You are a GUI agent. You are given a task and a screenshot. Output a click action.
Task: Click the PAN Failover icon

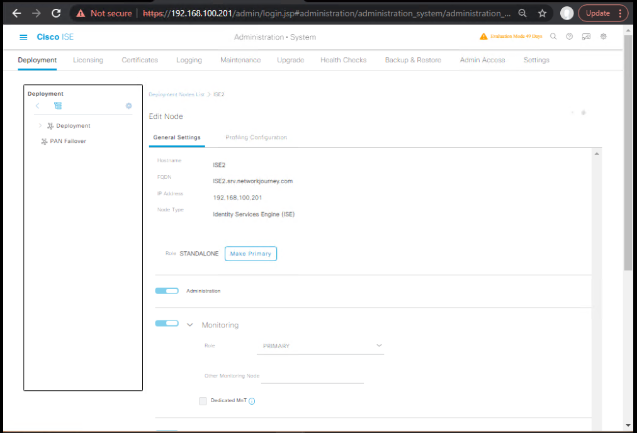coord(44,142)
